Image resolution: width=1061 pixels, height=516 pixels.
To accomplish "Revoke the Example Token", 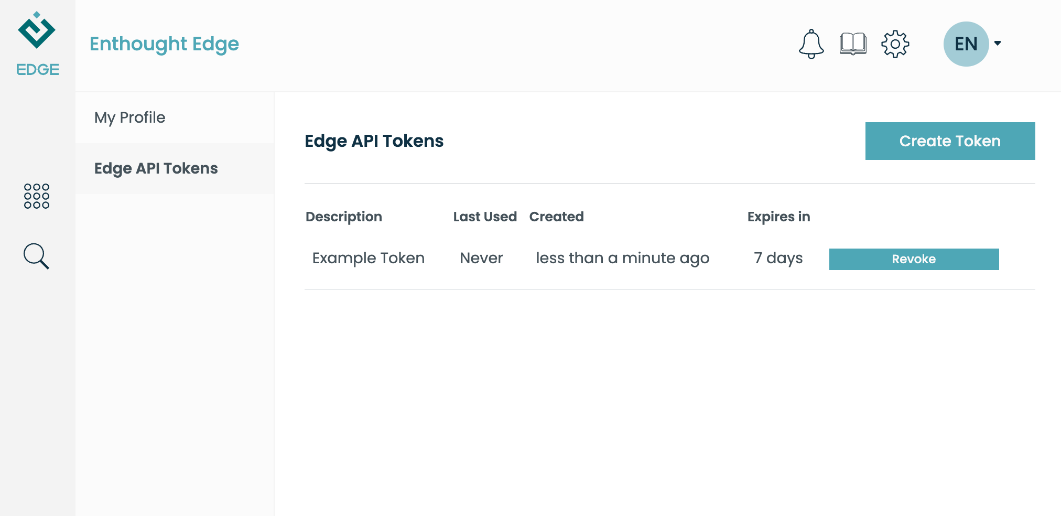I will click(x=914, y=259).
